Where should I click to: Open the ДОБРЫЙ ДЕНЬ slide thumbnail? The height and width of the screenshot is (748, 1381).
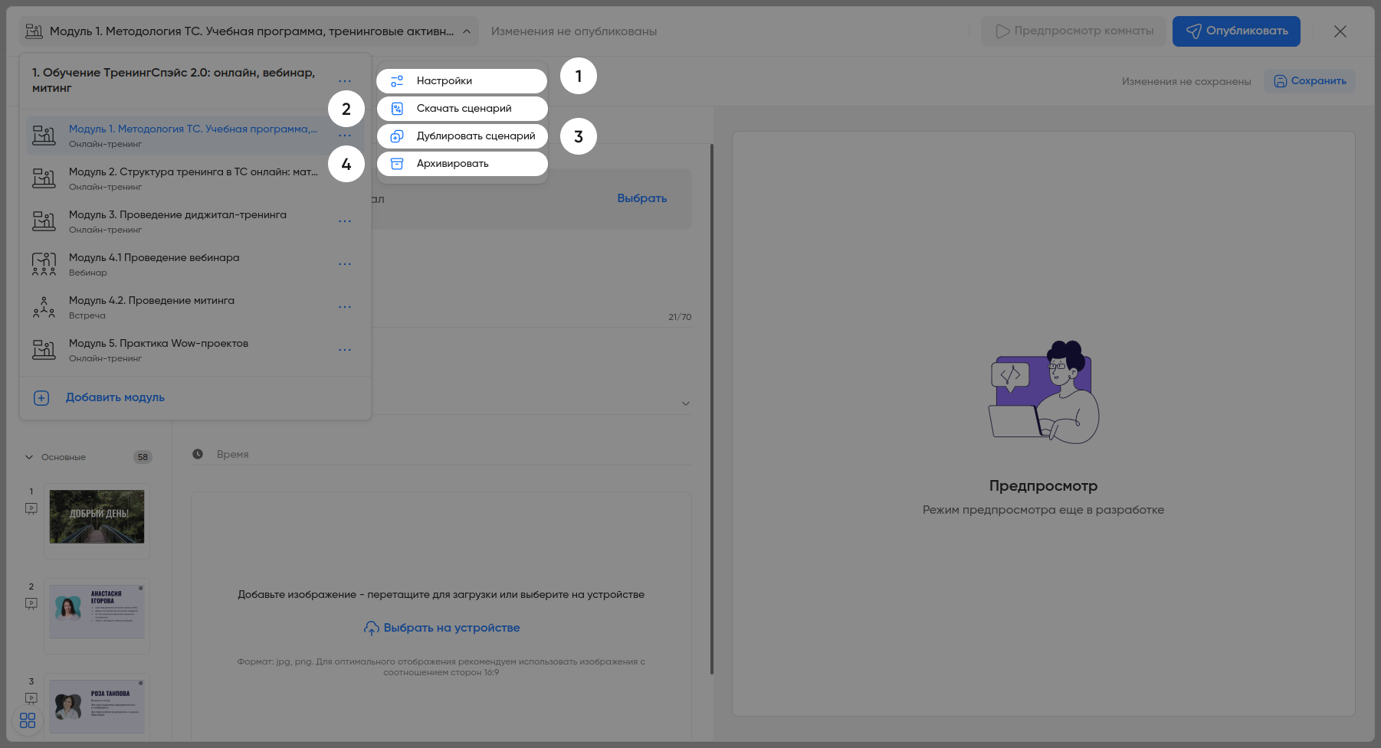point(97,517)
